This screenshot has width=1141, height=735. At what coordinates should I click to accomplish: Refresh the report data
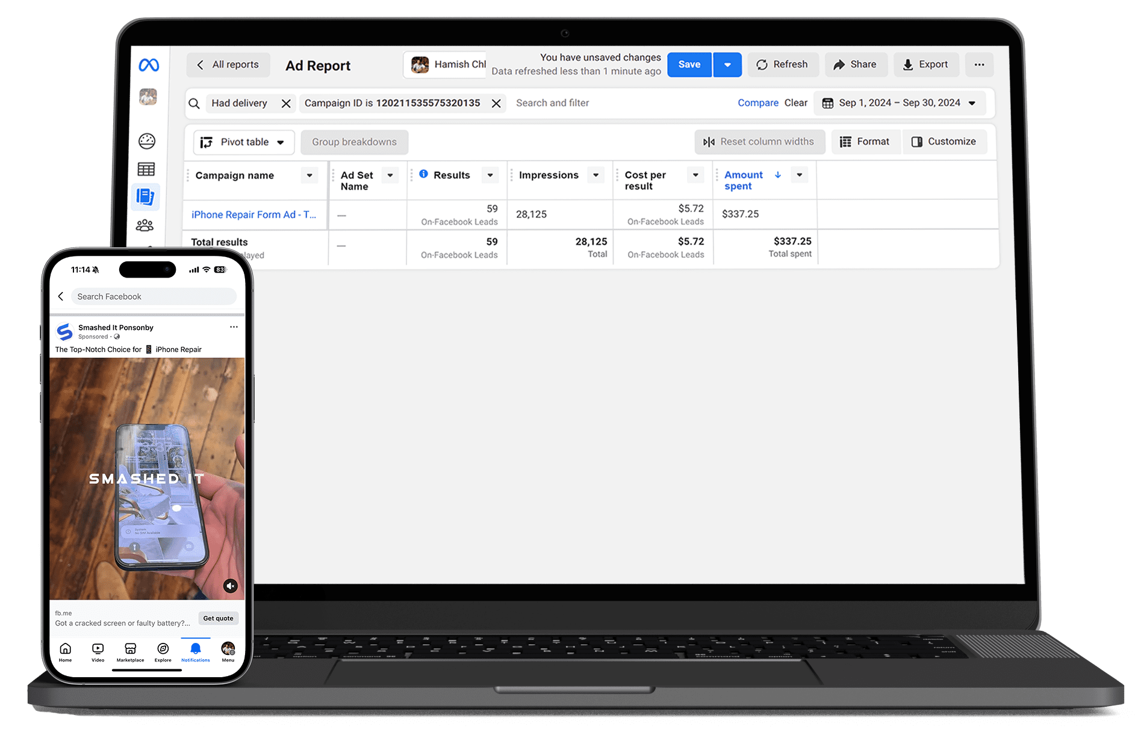782,64
